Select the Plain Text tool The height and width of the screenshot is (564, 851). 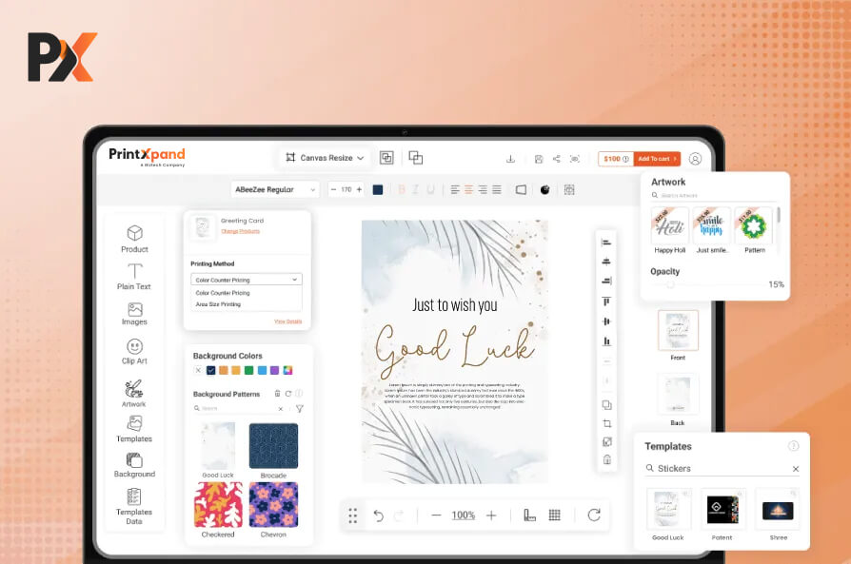pos(134,277)
